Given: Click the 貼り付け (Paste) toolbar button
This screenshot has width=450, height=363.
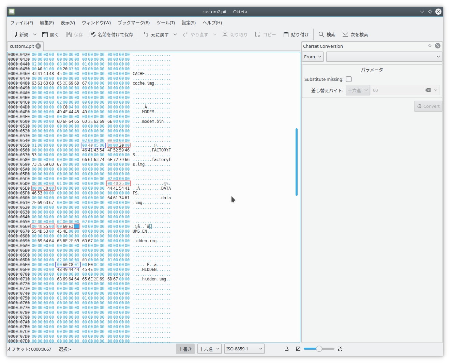Looking at the screenshot, I should (296, 34).
